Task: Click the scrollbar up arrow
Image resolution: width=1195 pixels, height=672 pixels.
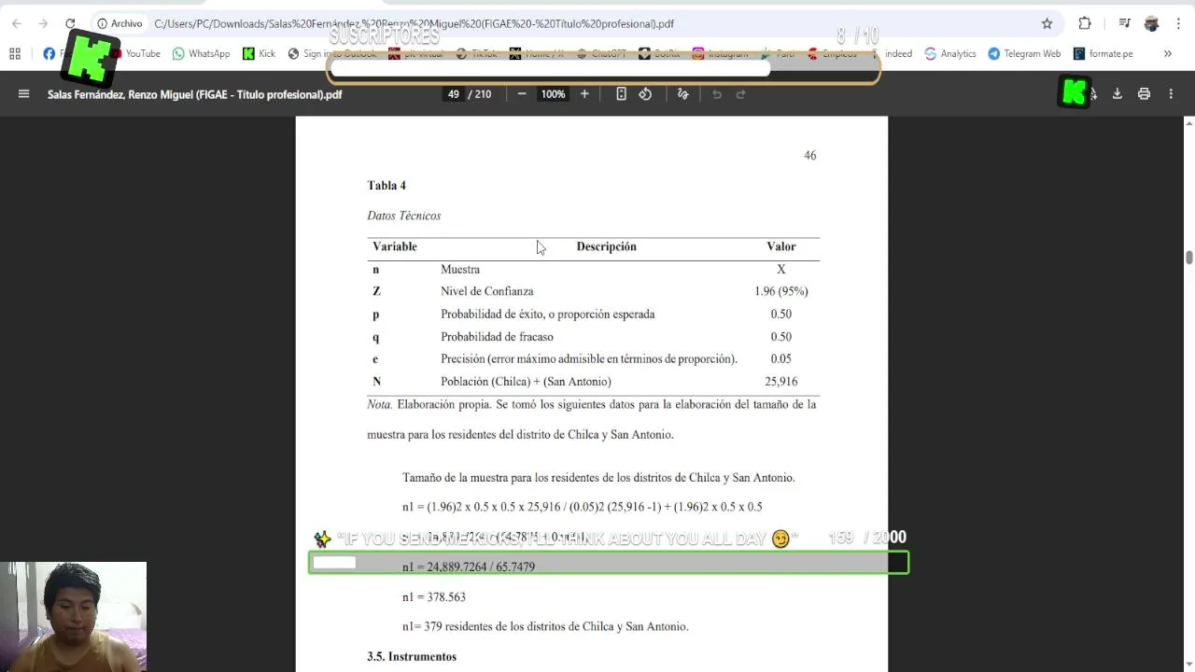Action: point(1188,122)
